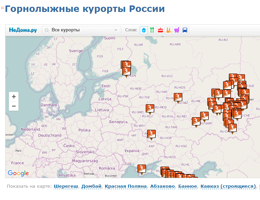This screenshot has height=200, width=260.
Task: Click the 'Показать на карте:' label
Action: tap(29, 186)
